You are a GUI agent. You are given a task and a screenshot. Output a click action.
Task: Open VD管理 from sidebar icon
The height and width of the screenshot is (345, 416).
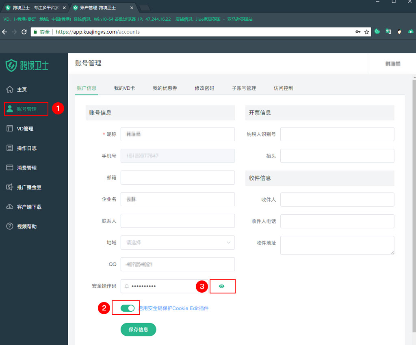tap(10, 129)
